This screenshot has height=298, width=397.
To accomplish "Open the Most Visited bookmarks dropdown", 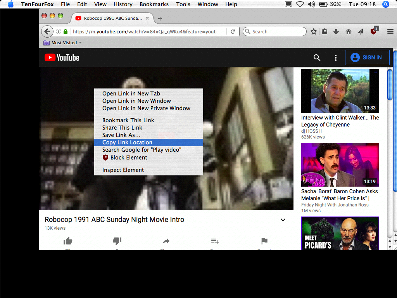I will pos(62,43).
